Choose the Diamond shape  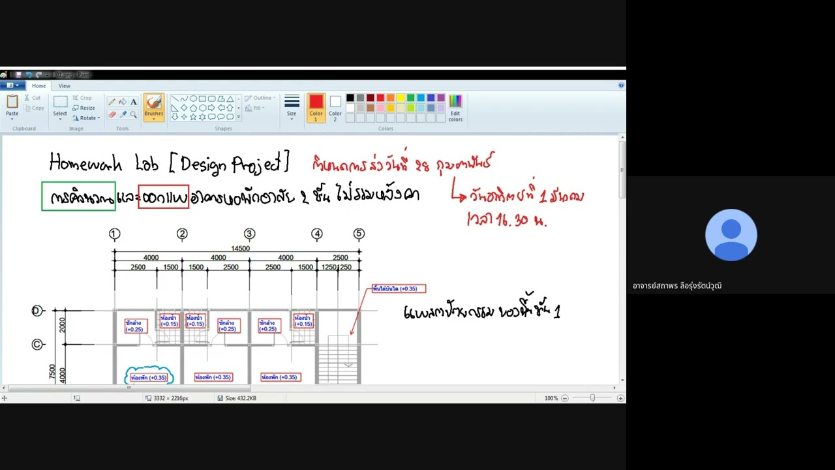coord(184,108)
